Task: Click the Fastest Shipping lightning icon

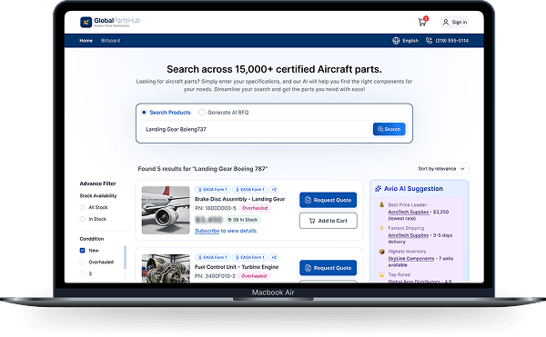Action: coord(381,228)
